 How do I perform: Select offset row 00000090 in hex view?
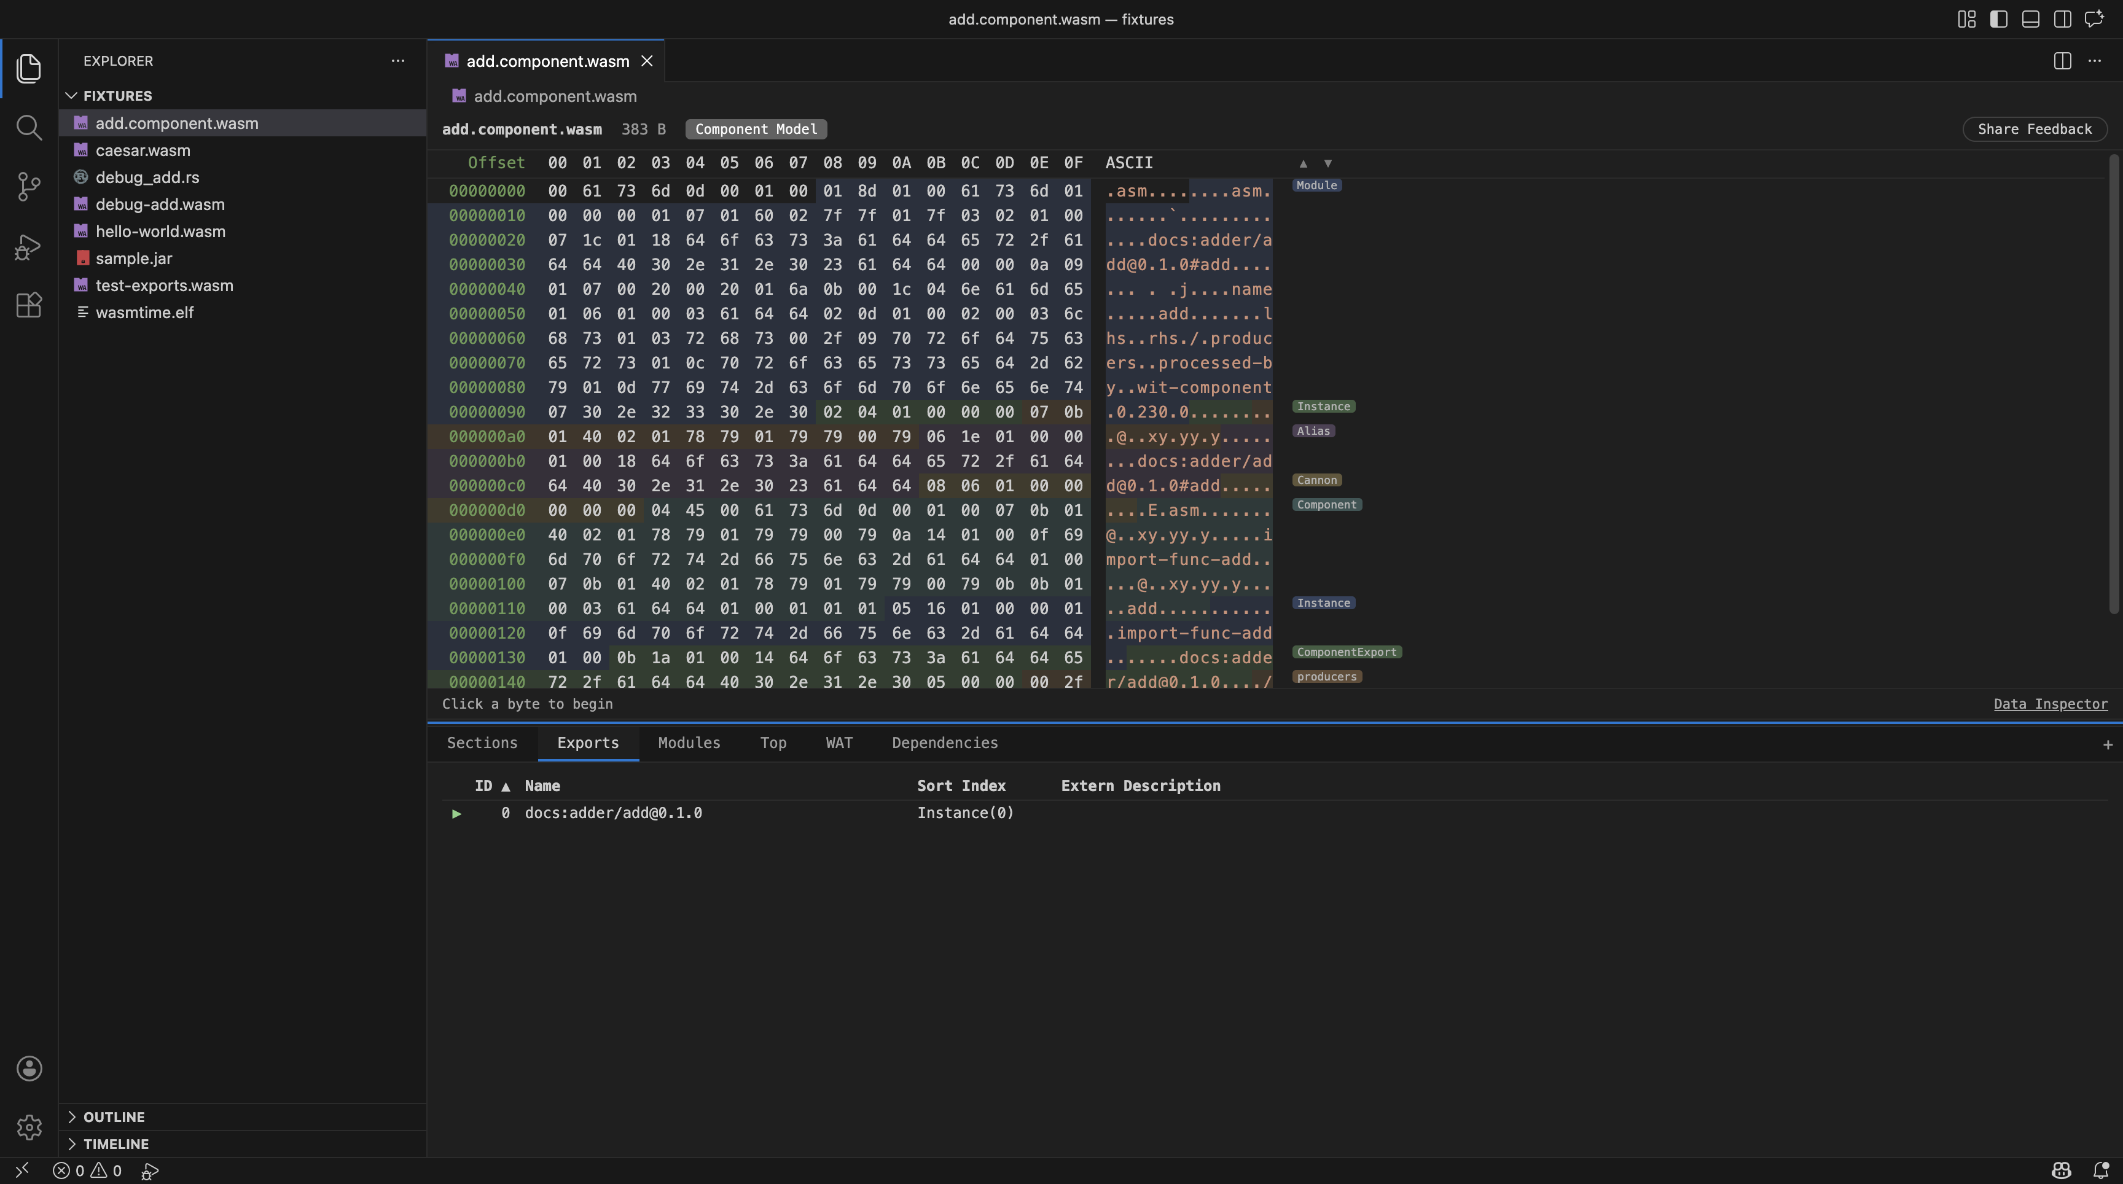[x=487, y=412]
